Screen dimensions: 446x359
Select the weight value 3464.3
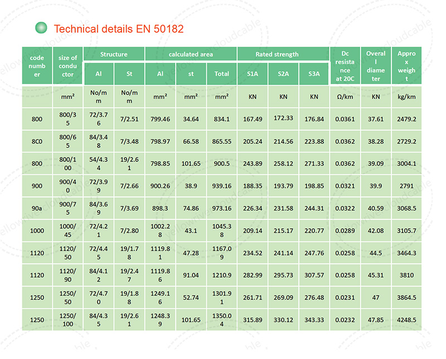(407, 253)
